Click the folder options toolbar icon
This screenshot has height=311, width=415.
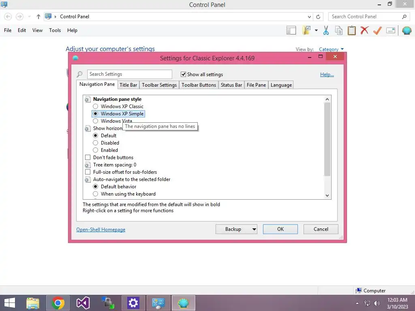tap(306, 30)
